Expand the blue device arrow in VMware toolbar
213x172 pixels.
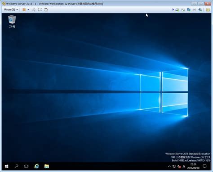point(173,9)
